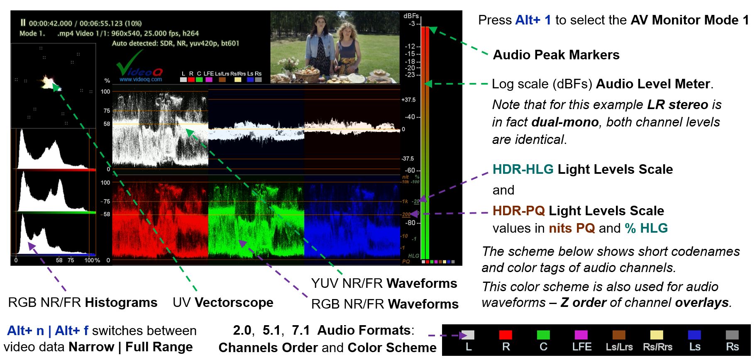
Task: Click the large red R channel swatch
Action: pyautogui.click(x=506, y=335)
